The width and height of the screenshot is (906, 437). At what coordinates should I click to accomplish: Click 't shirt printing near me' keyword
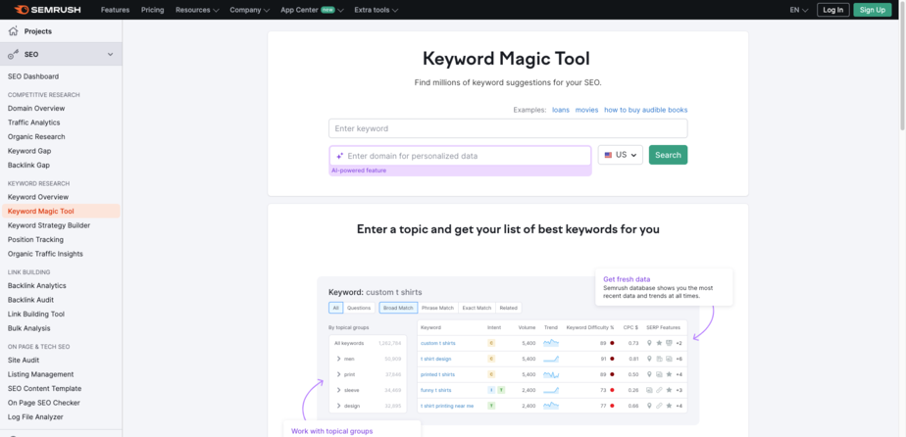point(447,406)
